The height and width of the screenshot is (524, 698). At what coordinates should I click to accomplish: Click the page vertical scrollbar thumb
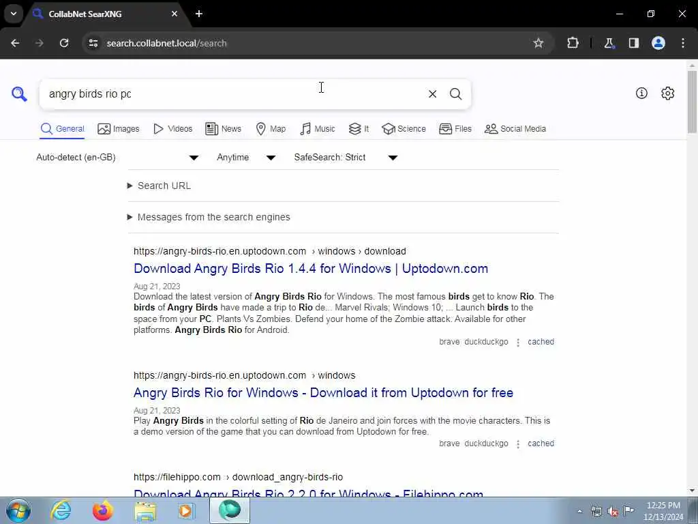tap(693, 102)
